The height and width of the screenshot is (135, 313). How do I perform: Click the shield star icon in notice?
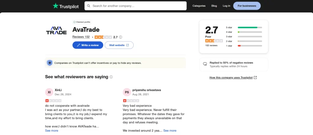(x=50, y=63)
